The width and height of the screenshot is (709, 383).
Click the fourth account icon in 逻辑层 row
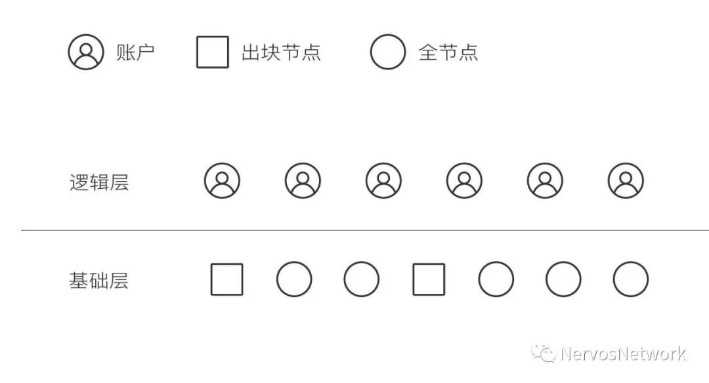point(464,180)
